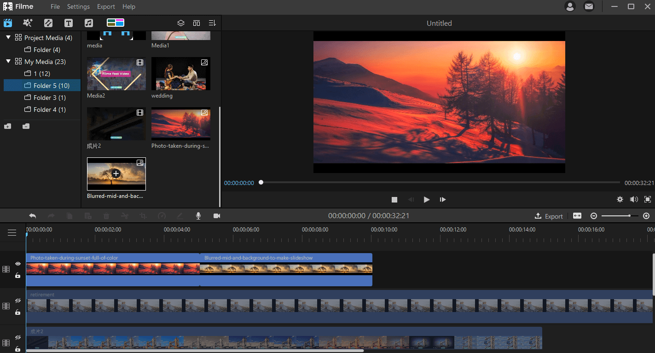Click the undo arrow in timeline toolbar

32,216
